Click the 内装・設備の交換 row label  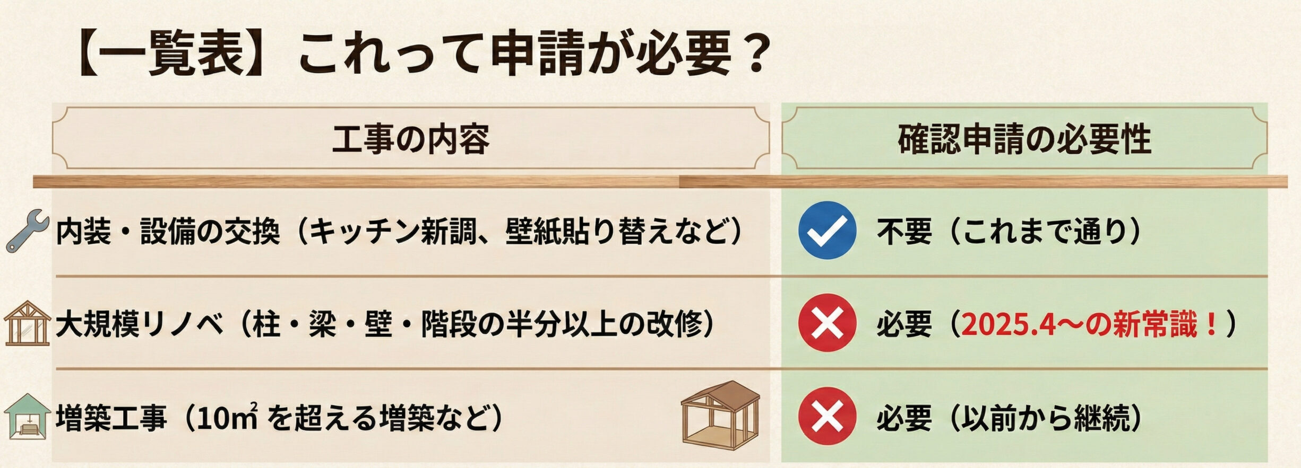(x=168, y=232)
